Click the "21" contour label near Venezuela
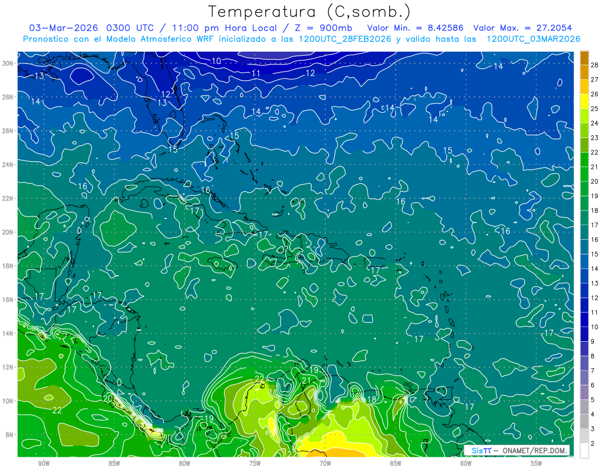The image size is (608, 470). pos(306,381)
